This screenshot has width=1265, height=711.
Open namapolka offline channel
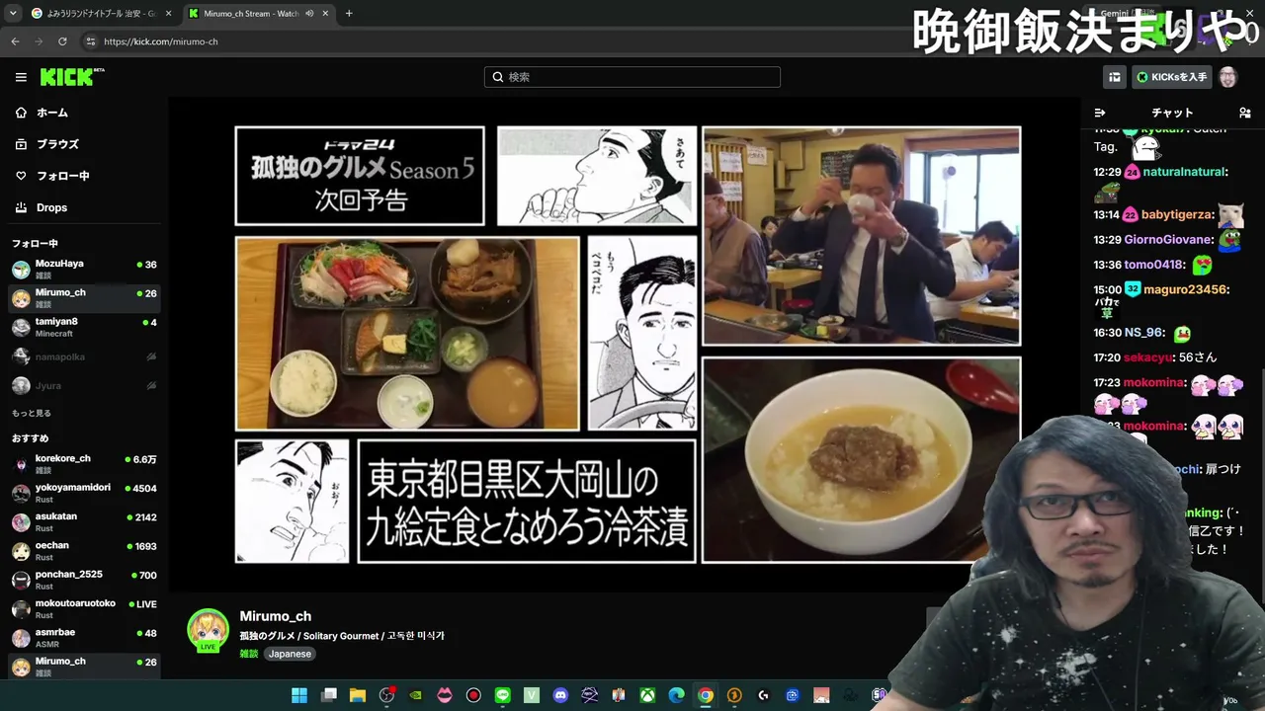84,356
